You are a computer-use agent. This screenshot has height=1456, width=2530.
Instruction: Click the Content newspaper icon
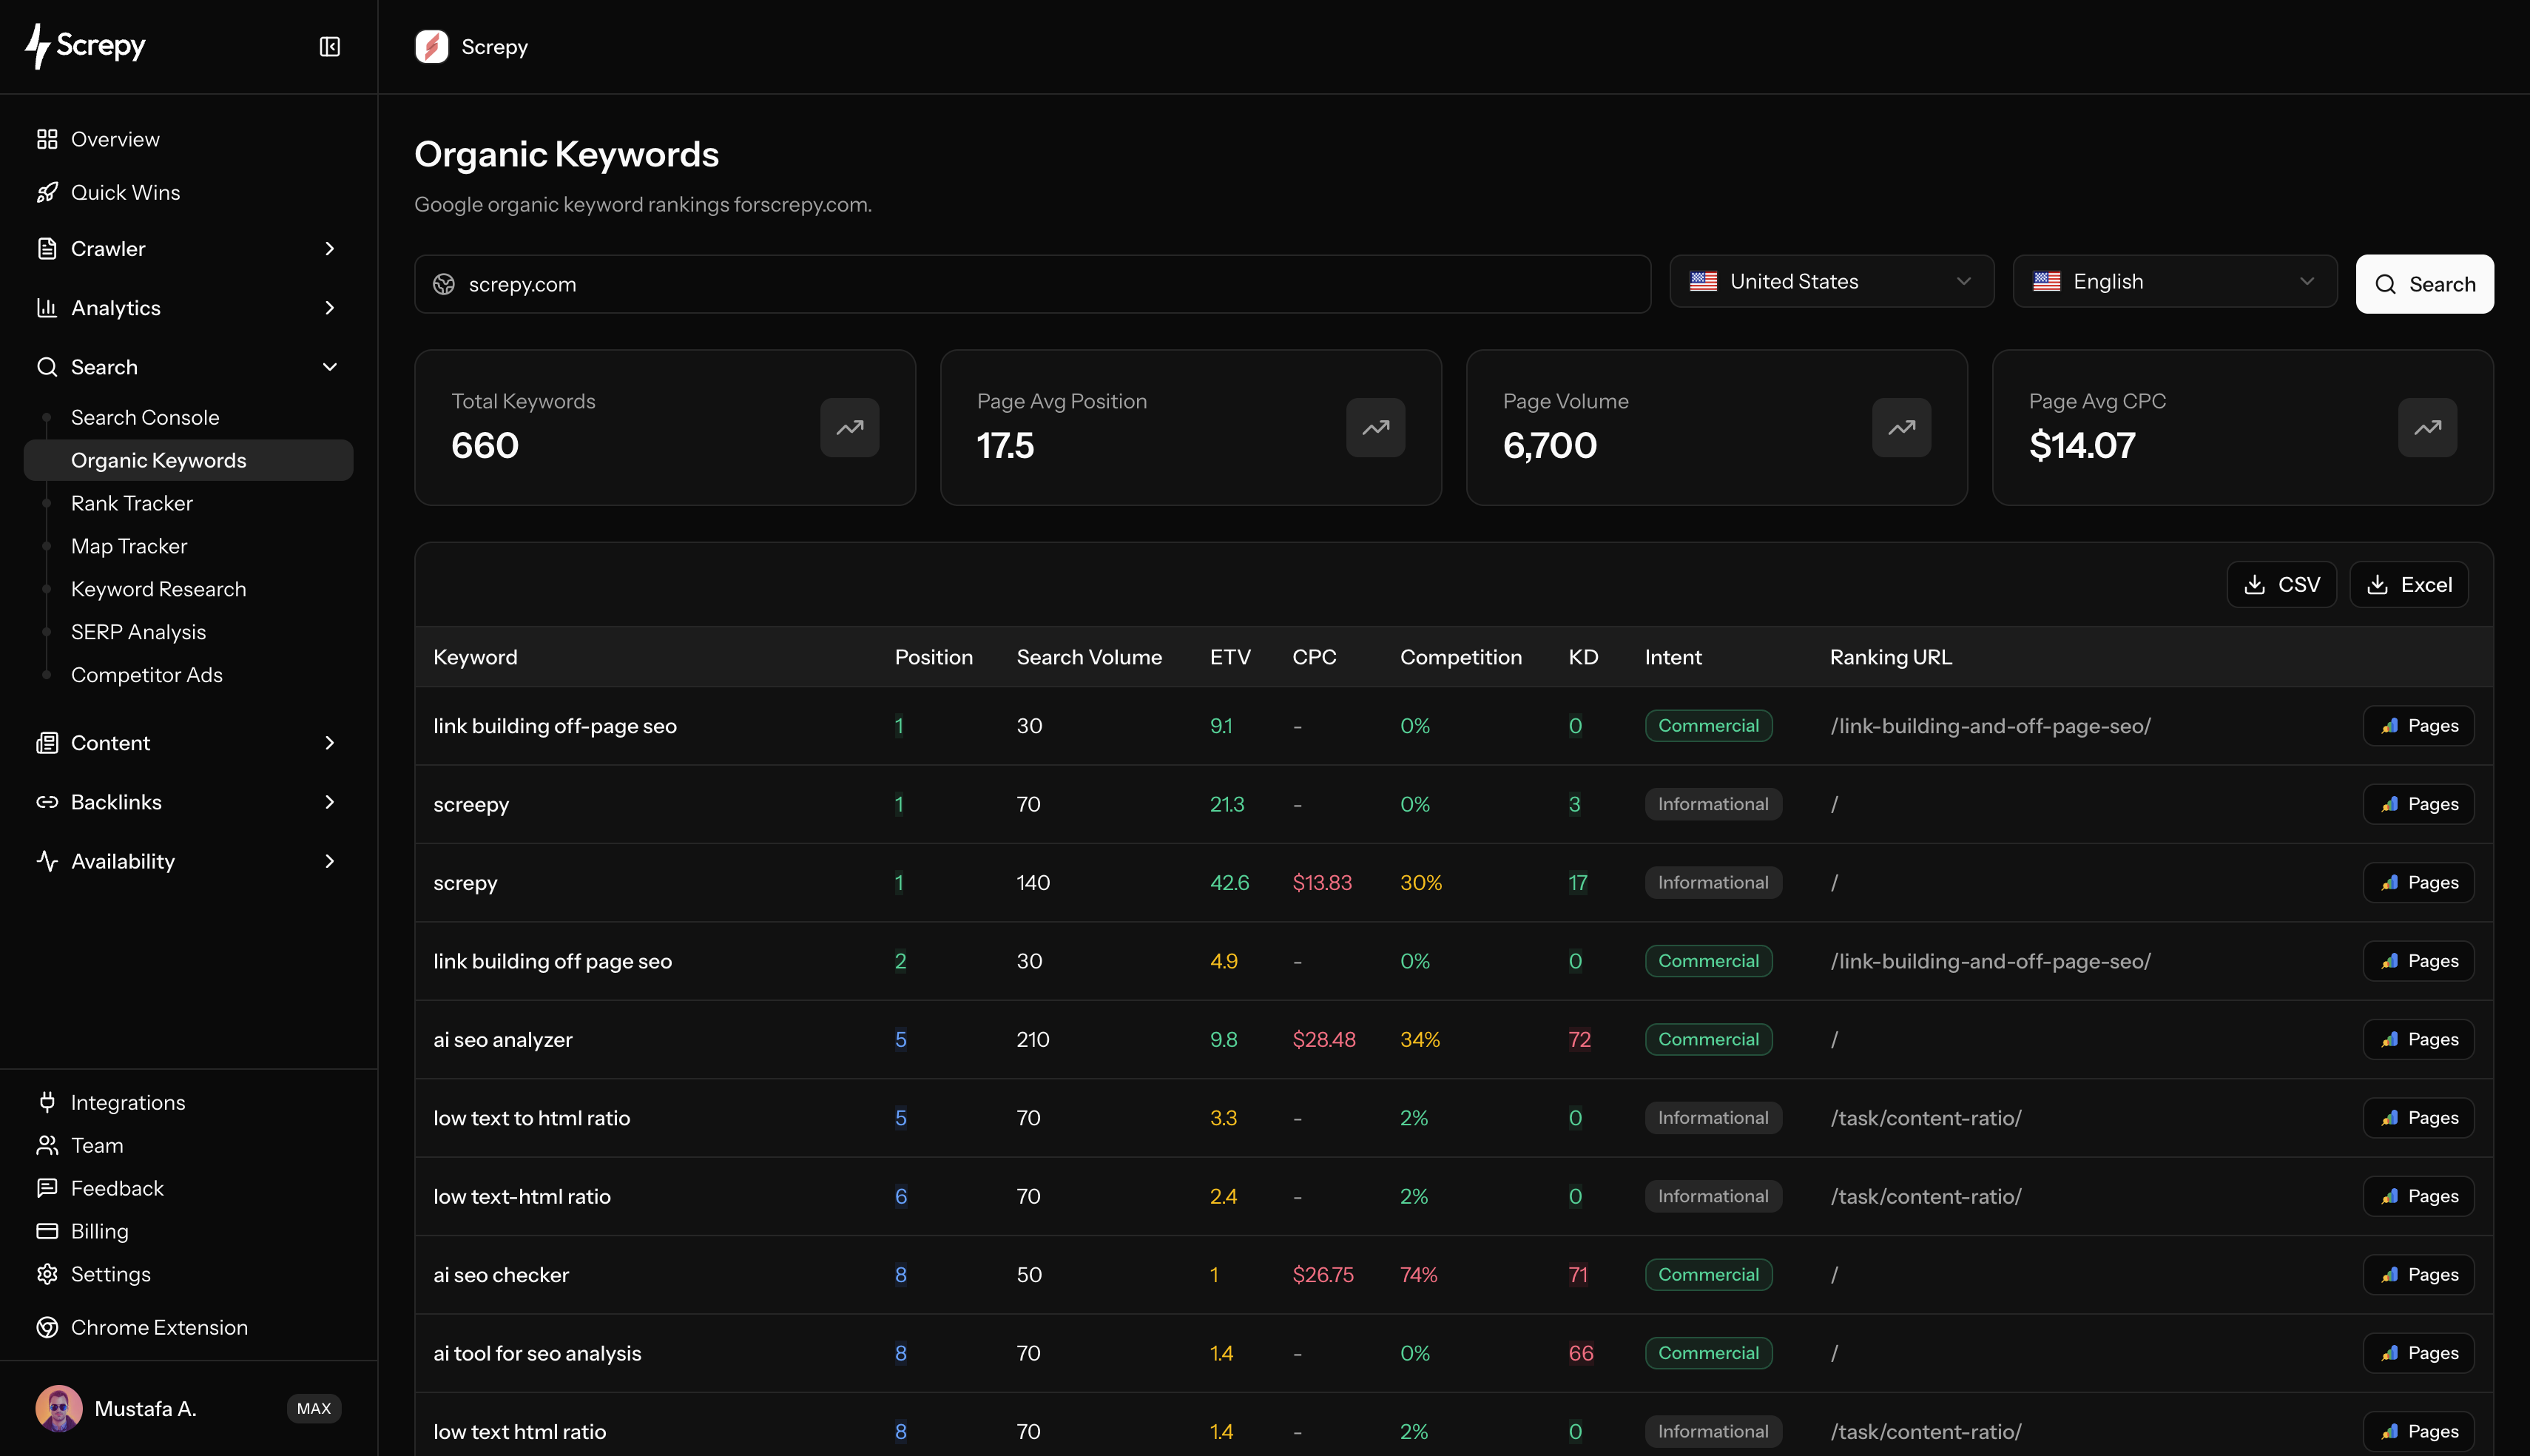pos(47,743)
